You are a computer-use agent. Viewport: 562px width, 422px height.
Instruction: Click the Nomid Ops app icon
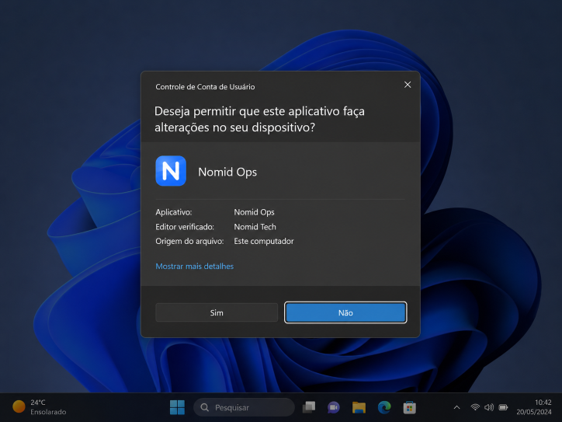[x=171, y=171]
